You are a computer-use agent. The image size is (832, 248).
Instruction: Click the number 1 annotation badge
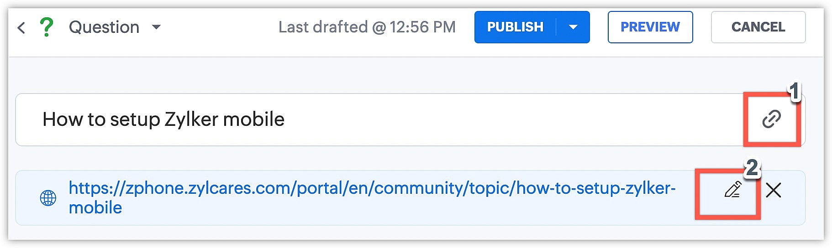(x=794, y=91)
